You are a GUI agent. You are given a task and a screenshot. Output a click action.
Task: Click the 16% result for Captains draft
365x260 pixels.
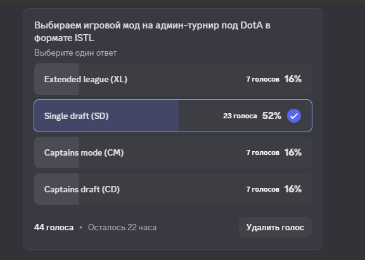coord(293,189)
